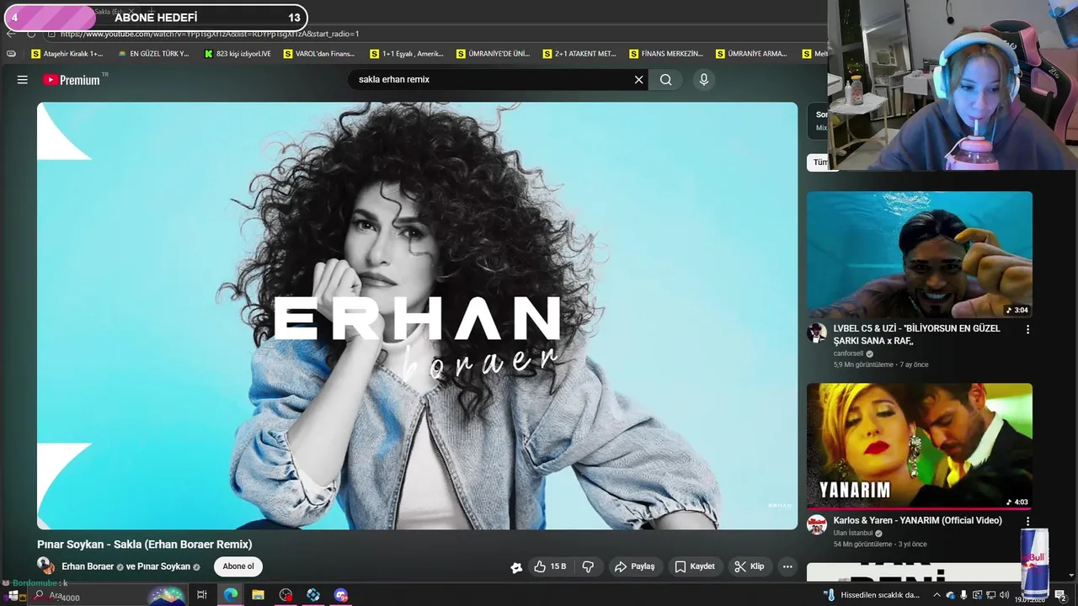
Task: Save the video with Kaydet
Action: point(695,566)
